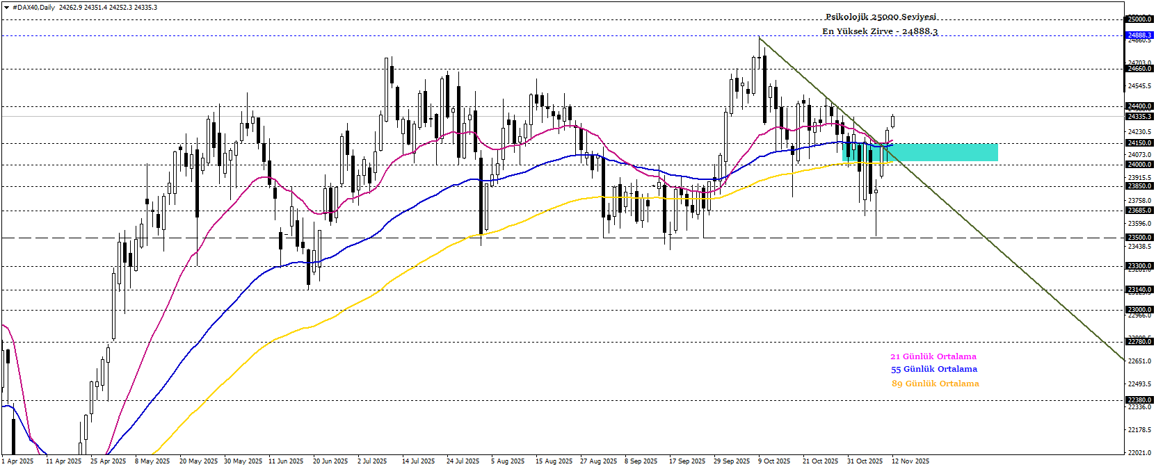Click the '55 Günlük Ortalama' legend text
Viewport: 1156px width, 469px height.
(x=934, y=370)
